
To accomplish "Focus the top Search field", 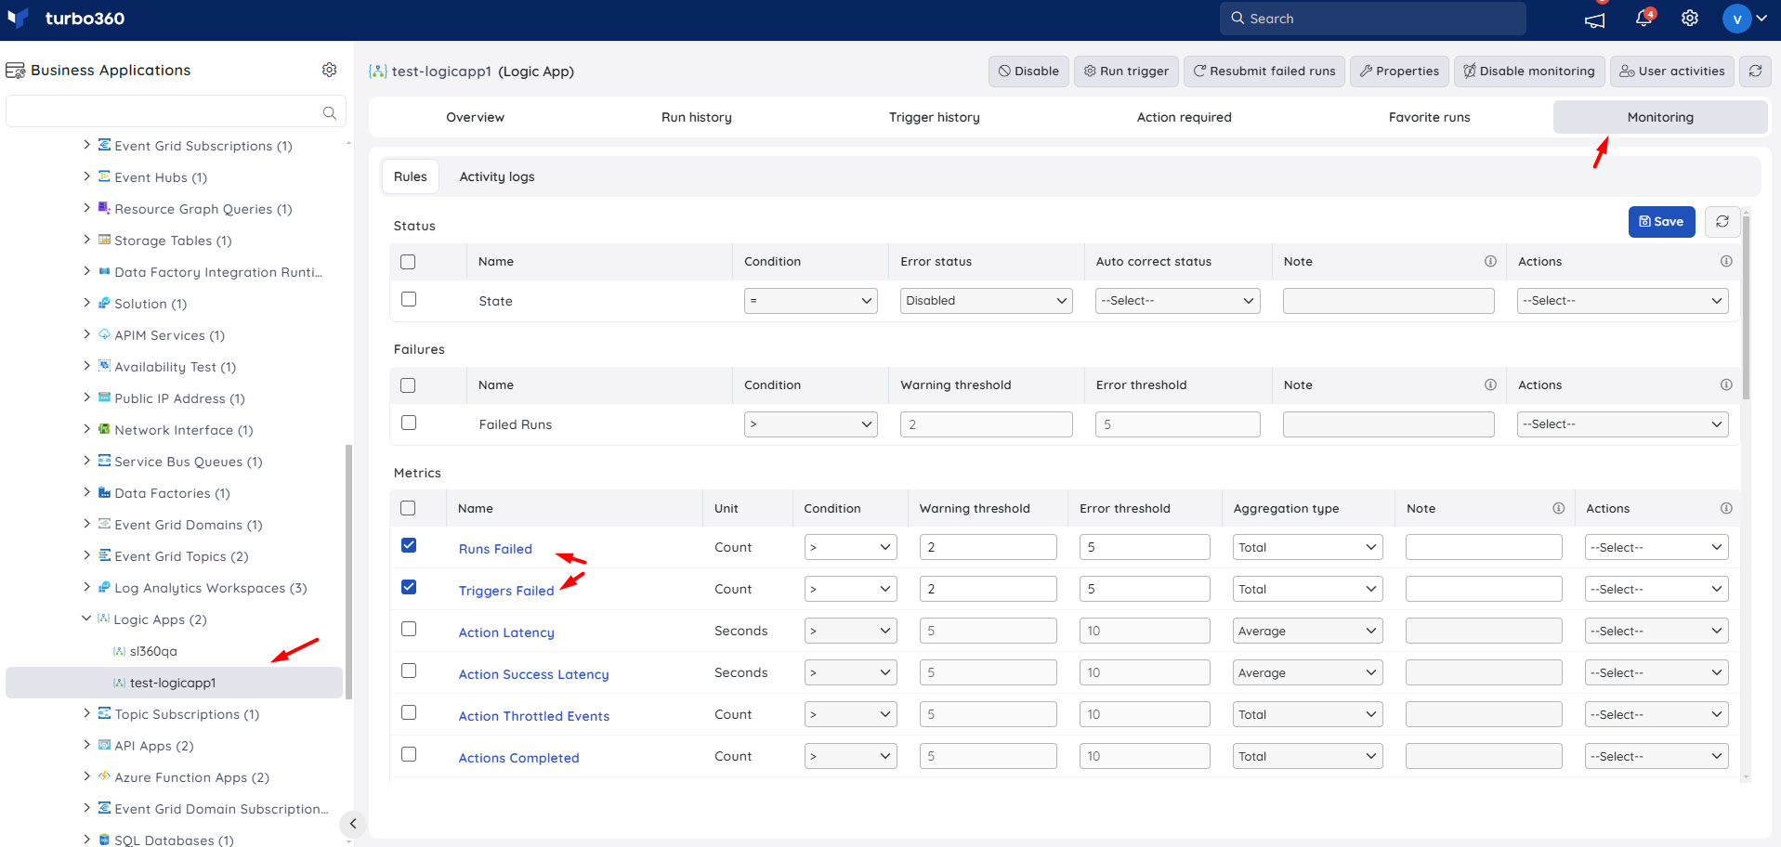I will 1372,19.
